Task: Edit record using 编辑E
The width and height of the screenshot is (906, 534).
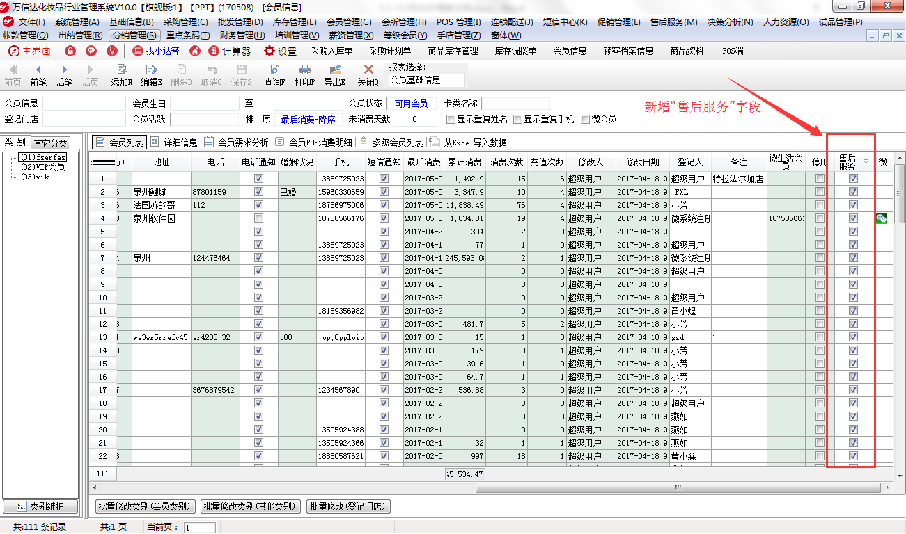Action: 151,75
